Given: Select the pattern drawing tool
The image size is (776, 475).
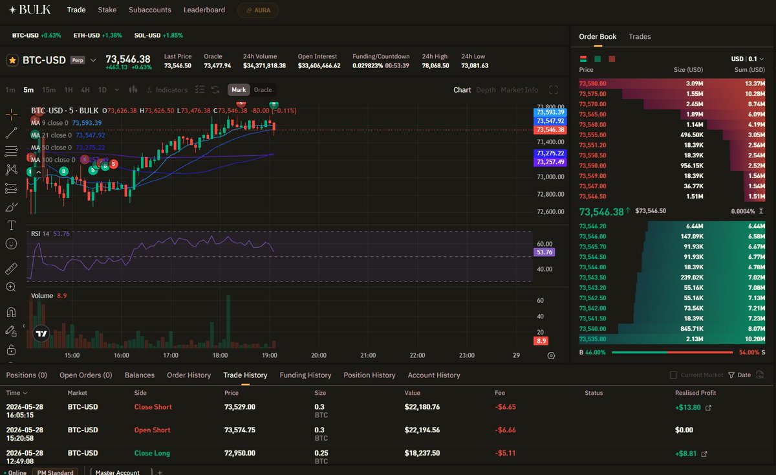Looking at the screenshot, I should 12,170.
